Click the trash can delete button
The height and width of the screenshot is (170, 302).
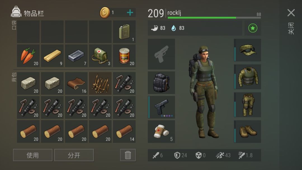[x=128, y=155]
